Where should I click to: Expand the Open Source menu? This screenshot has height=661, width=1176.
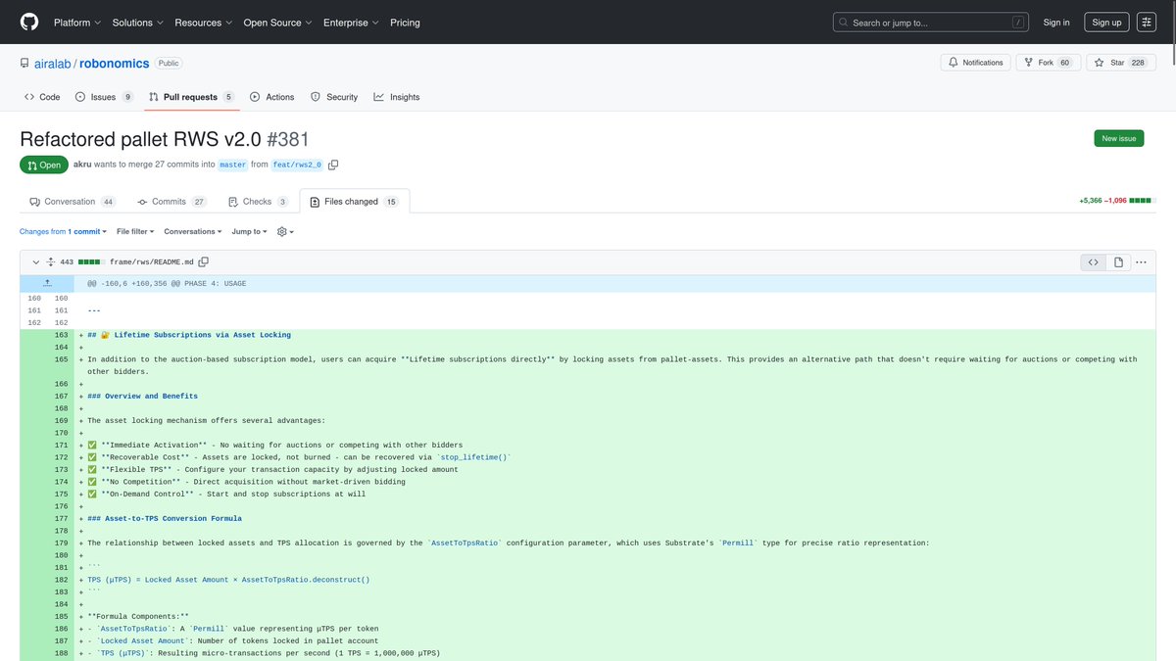tap(277, 23)
